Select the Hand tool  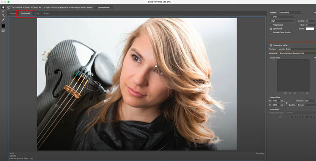[3, 7]
